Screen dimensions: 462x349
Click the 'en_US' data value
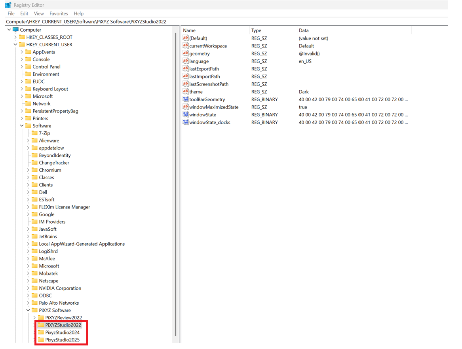pyautogui.click(x=305, y=61)
